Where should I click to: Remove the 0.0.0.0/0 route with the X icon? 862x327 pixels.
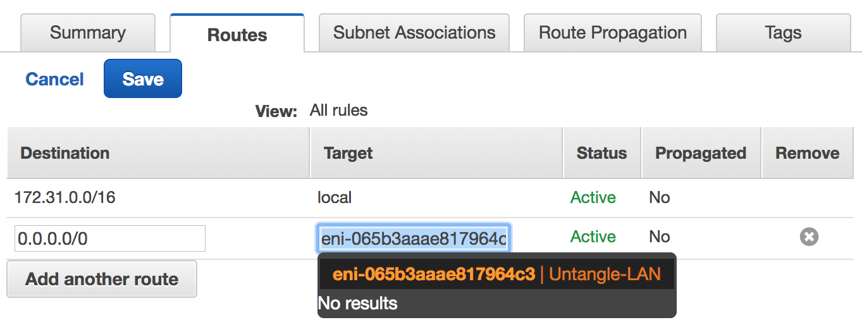click(809, 237)
